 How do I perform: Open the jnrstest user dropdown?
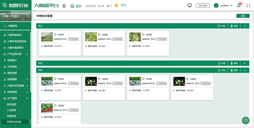(225, 5)
